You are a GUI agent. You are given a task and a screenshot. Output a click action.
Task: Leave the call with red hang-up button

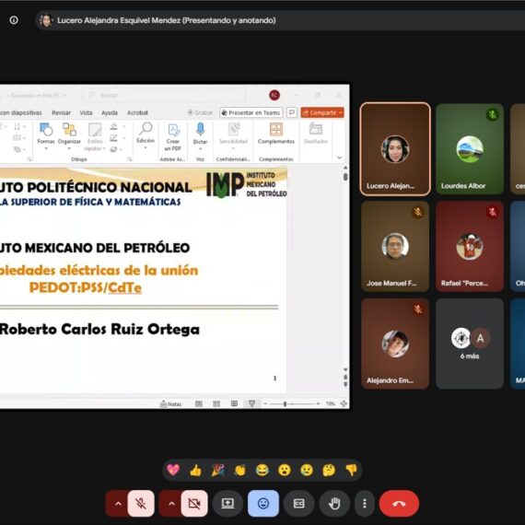pos(399,503)
